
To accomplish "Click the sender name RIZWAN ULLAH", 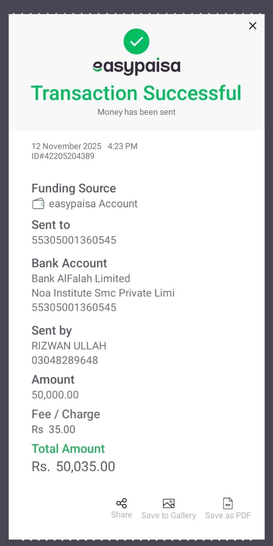I will tap(69, 346).
